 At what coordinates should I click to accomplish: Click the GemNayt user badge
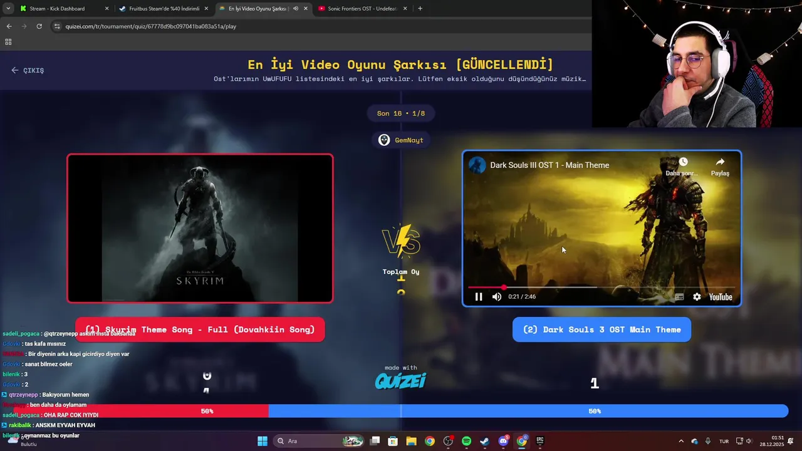tap(402, 140)
